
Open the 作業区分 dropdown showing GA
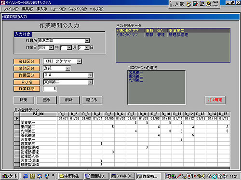(x=91, y=75)
